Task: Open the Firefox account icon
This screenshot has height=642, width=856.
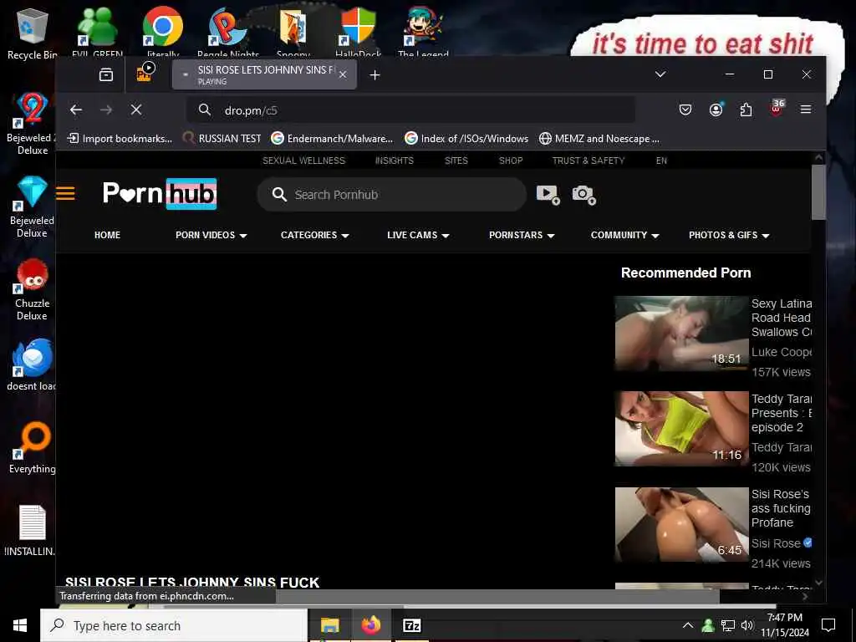Action: tap(716, 110)
